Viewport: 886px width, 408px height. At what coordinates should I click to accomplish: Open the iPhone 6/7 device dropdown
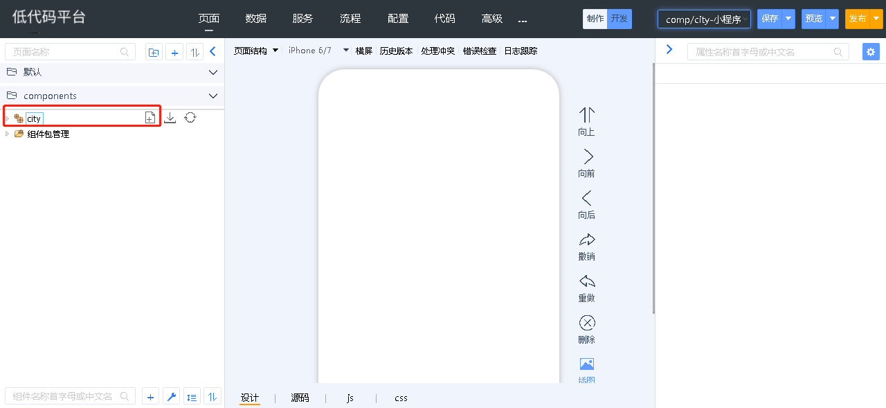coord(346,51)
